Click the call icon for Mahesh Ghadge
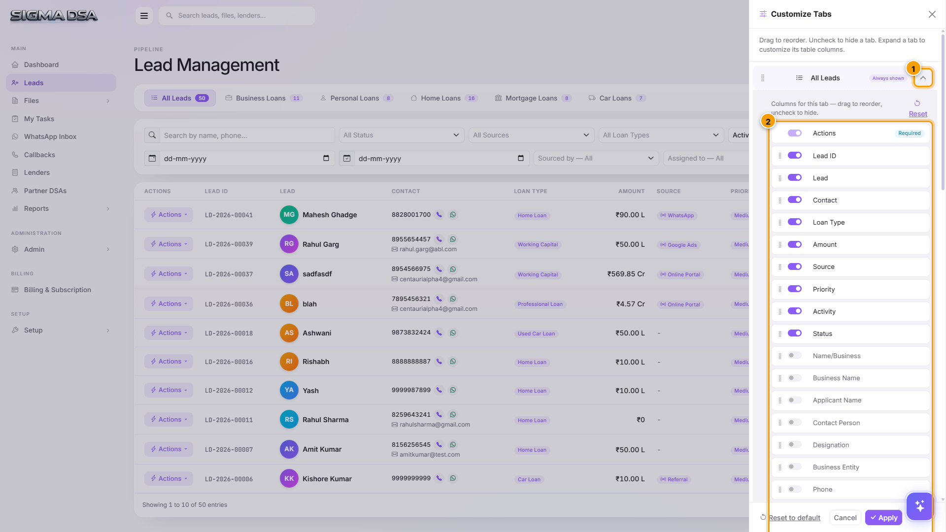 coord(439,215)
